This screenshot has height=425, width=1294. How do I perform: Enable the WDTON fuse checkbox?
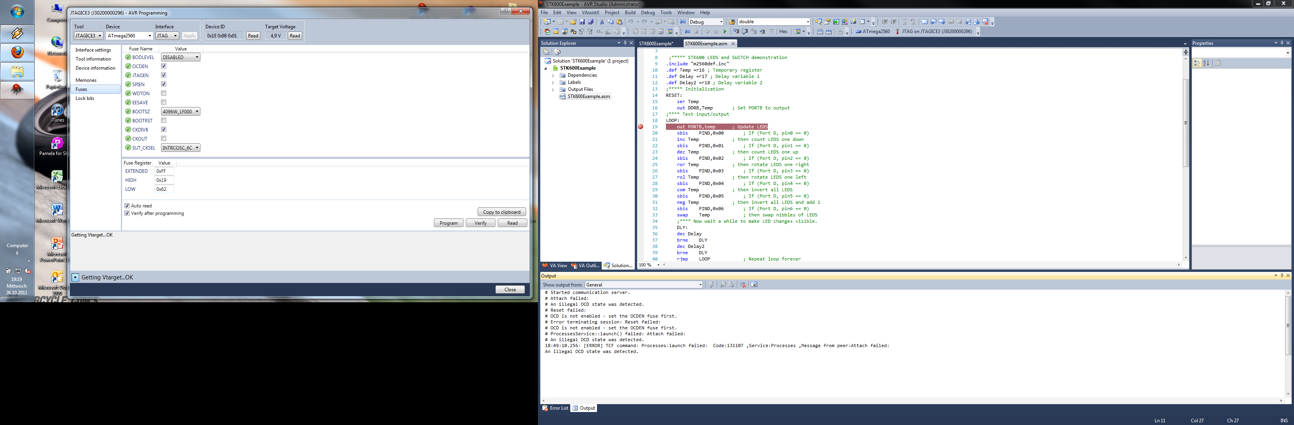tap(164, 93)
